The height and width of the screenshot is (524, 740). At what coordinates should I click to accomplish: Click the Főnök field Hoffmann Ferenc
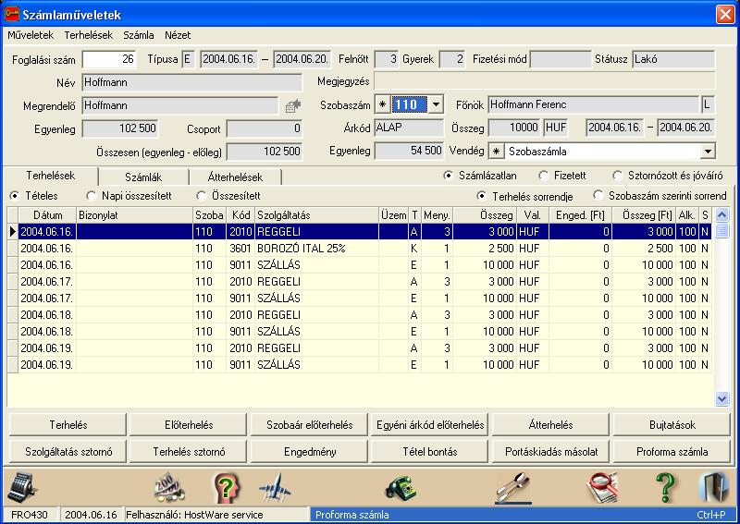[x=593, y=104]
